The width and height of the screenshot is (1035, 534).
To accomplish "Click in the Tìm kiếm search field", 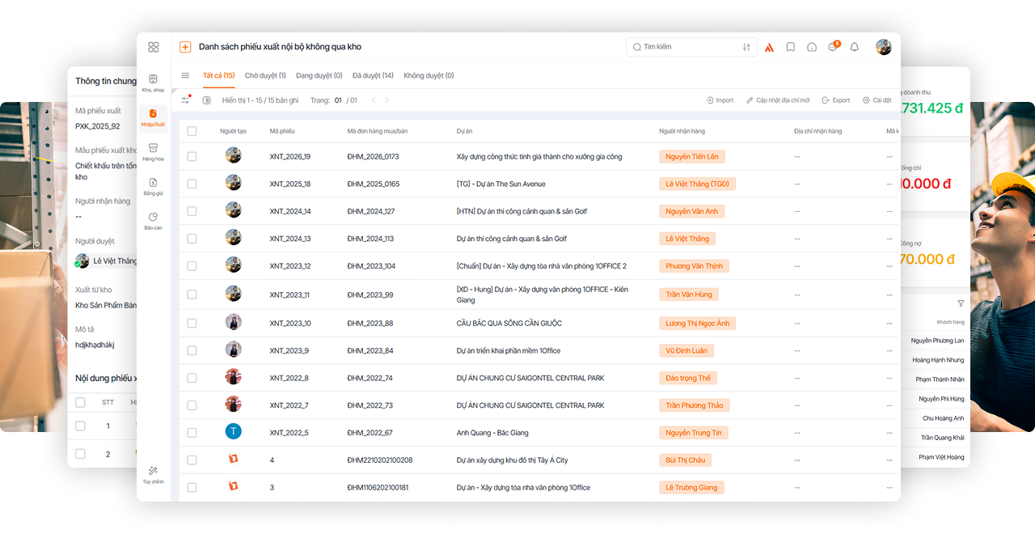I will pyautogui.click(x=687, y=47).
